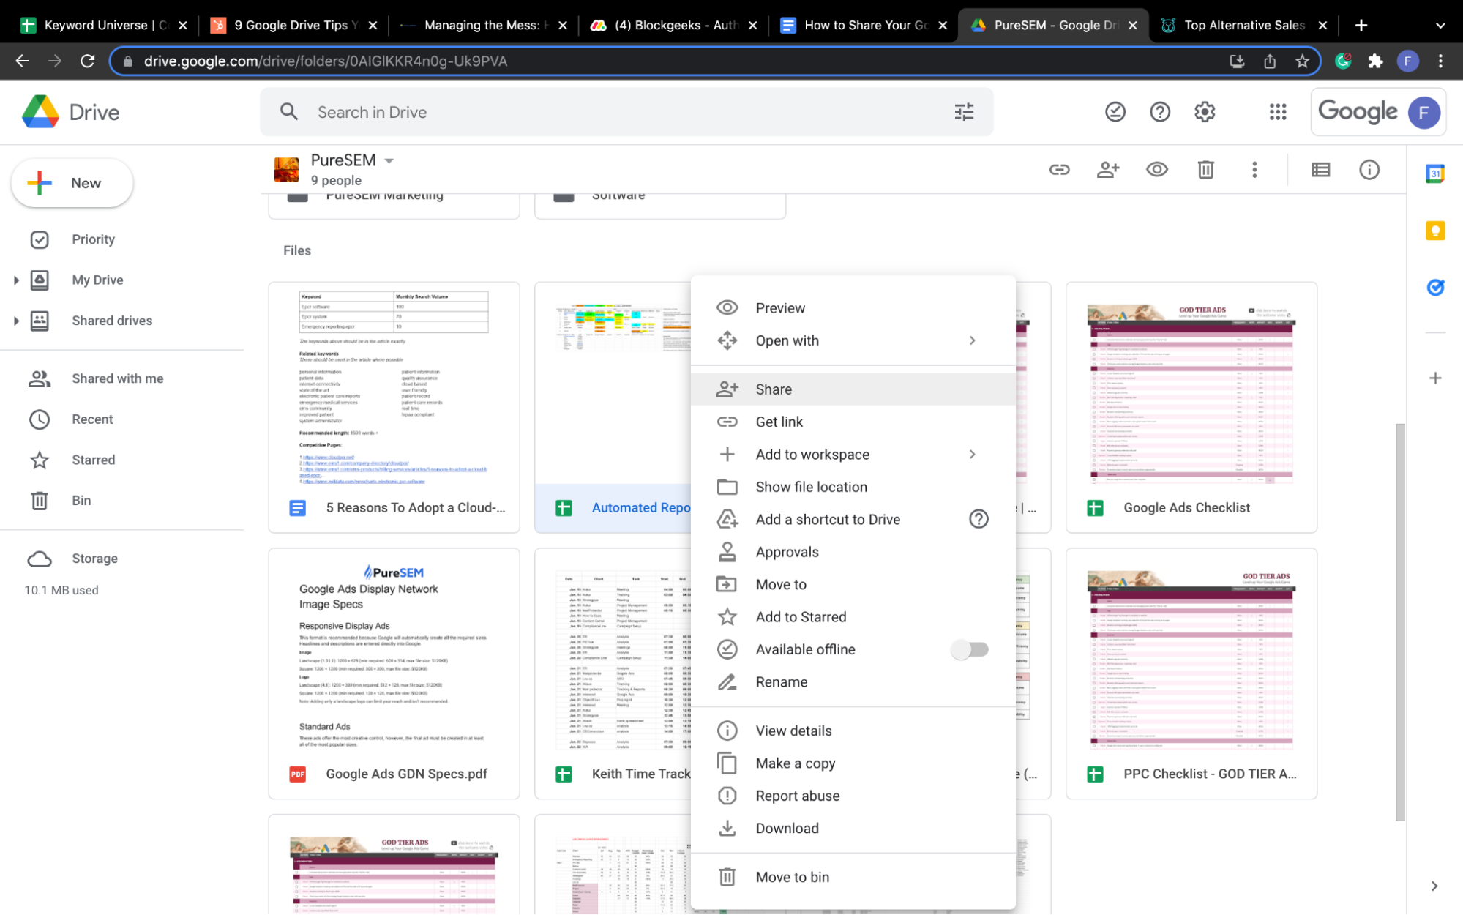Click the install app icon in the address bar
1463x915 pixels.
1236,61
